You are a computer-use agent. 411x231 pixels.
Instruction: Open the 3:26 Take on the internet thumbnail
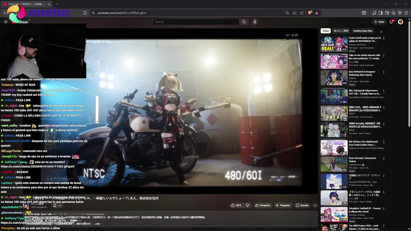[334, 61]
